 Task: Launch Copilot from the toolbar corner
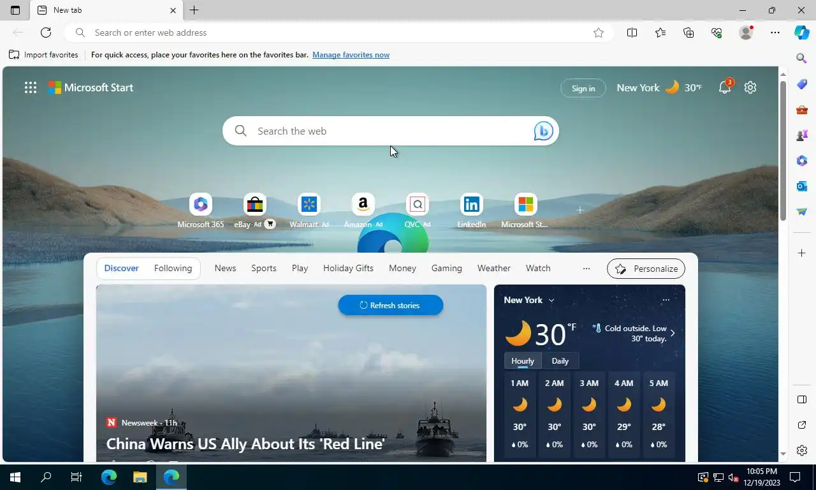[802, 33]
